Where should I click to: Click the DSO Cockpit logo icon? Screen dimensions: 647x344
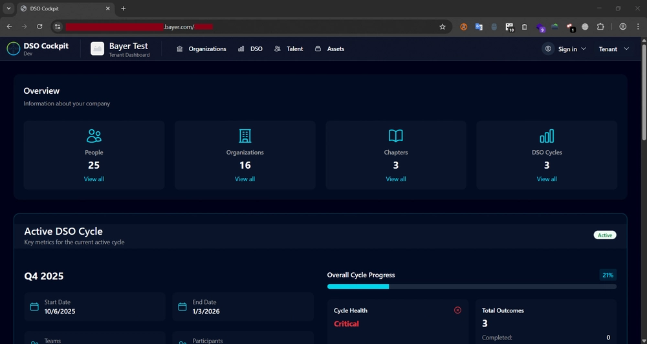[13, 48]
